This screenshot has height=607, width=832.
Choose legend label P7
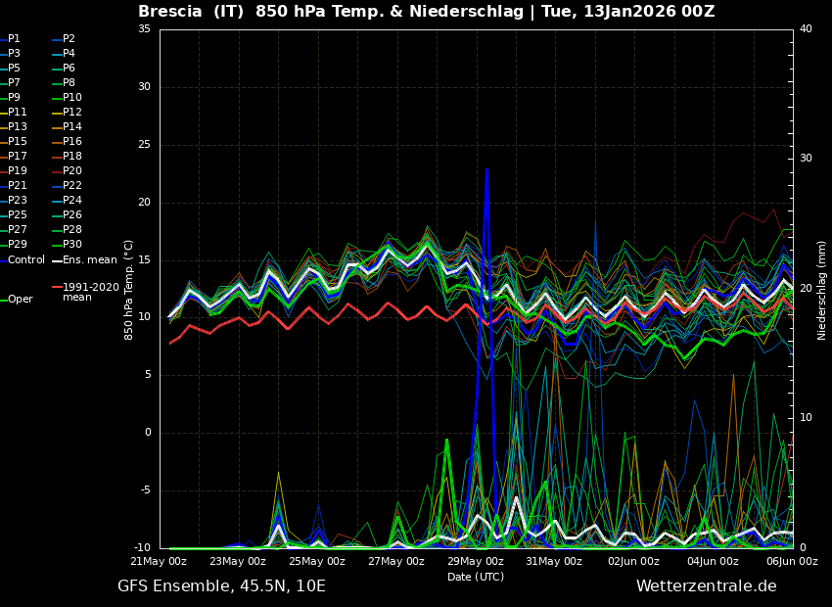pos(14,83)
